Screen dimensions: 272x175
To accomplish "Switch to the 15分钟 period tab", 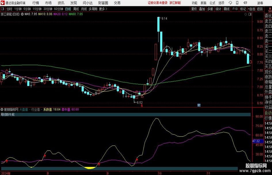I will point(37,9).
